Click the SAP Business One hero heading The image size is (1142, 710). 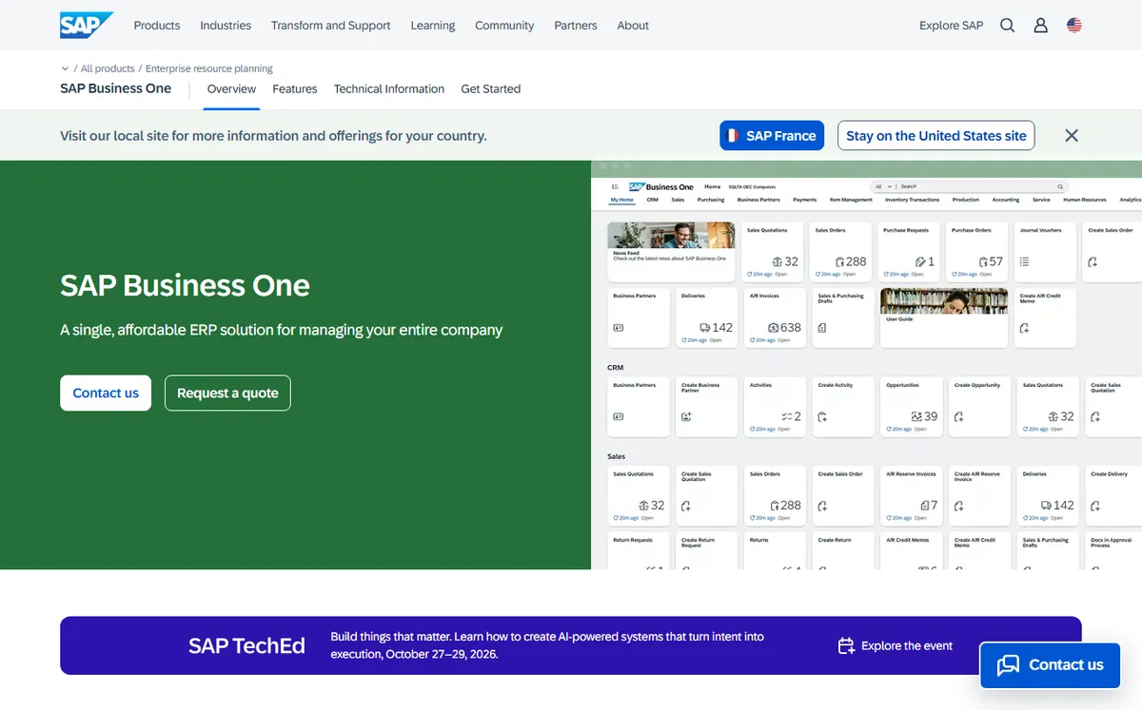(185, 285)
